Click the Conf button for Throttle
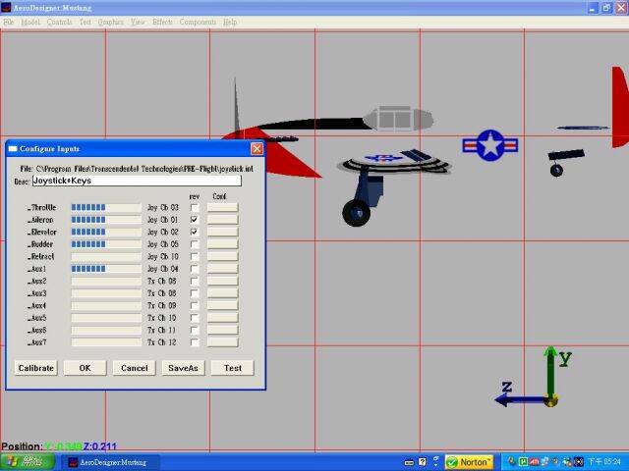Viewport: 629px width, 471px height. [x=223, y=208]
